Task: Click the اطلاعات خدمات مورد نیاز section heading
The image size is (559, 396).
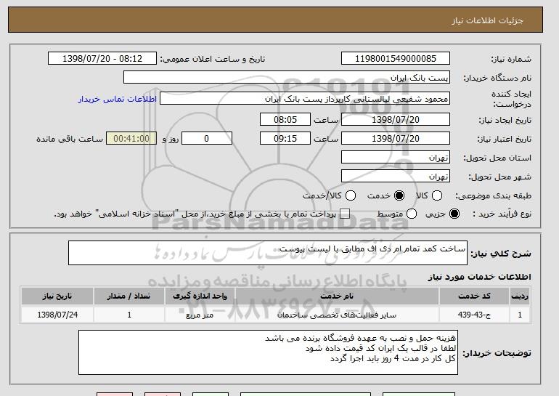Action: (x=479, y=277)
